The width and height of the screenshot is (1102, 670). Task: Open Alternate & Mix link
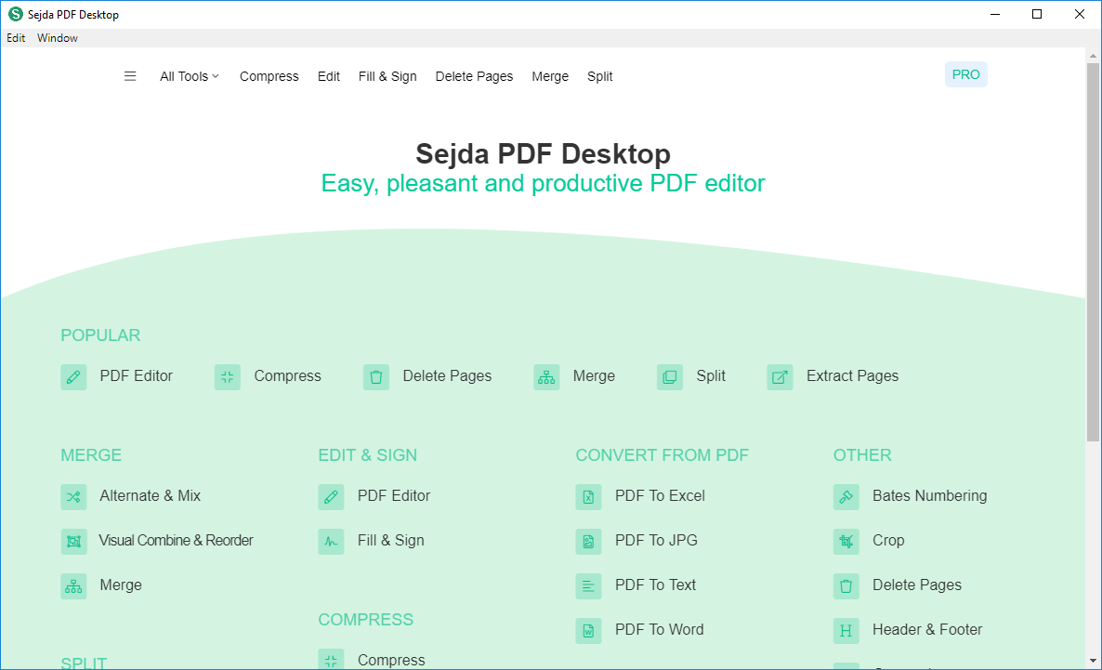pyautogui.click(x=151, y=495)
